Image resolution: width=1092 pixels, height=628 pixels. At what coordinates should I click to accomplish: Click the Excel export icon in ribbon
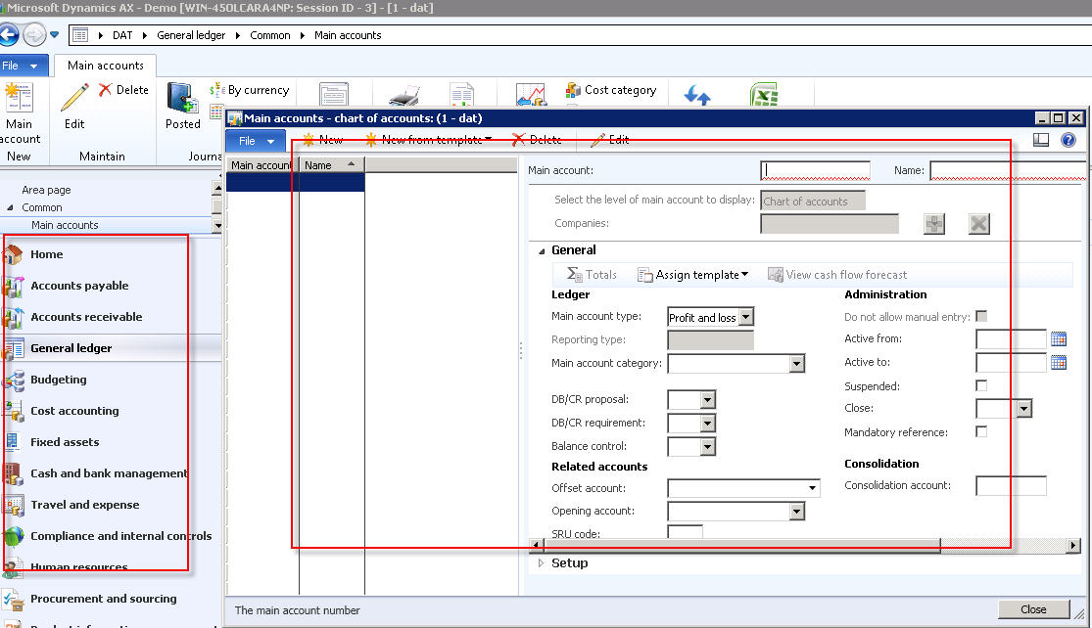pyautogui.click(x=764, y=95)
